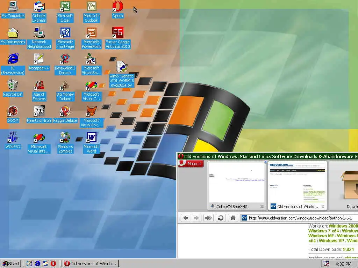Click the 4:32 PM taskbar clock

pyautogui.click(x=343, y=264)
